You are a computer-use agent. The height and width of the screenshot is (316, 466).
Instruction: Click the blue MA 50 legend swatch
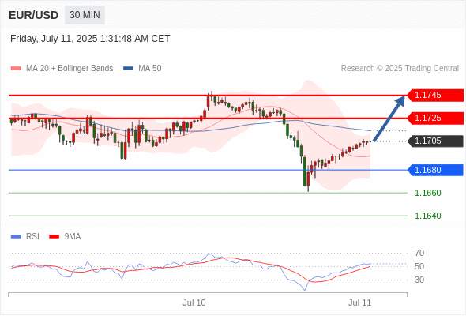128,69
